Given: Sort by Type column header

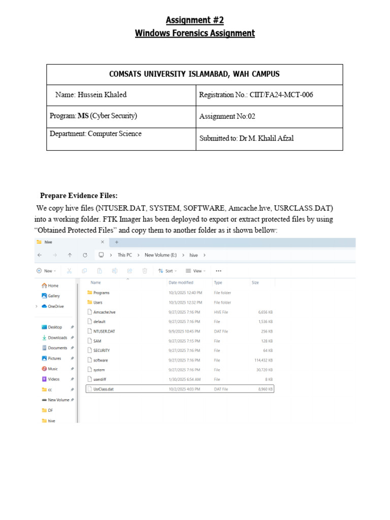Looking at the screenshot, I should (218, 282).
